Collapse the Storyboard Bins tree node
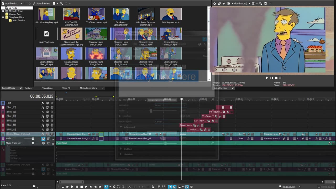The height and width of the screenshot is (189, 336). [3, 17]
